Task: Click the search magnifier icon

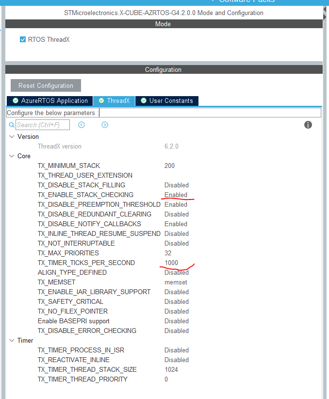Action: click(12, 125)
